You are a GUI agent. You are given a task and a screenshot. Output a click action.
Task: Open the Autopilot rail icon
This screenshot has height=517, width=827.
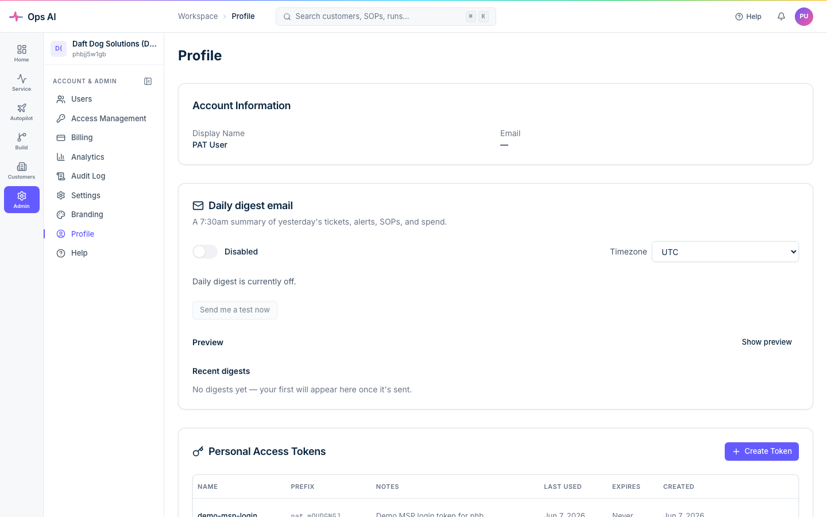21,112
